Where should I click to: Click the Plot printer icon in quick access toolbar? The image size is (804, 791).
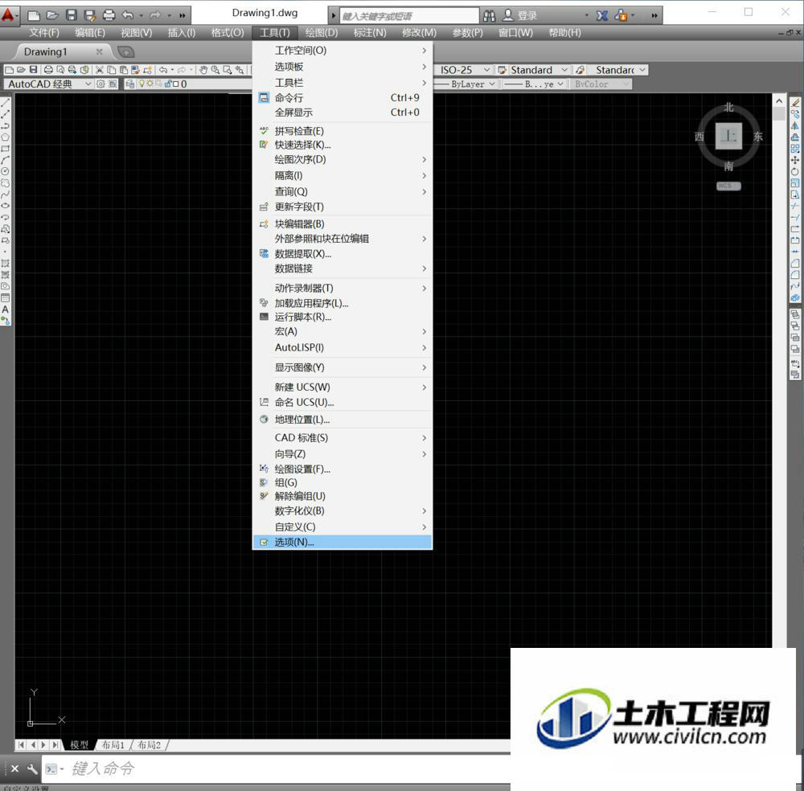(109, 15)
